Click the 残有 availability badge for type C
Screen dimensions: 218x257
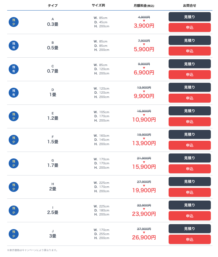pyautogui.click(x=14, y=69)
